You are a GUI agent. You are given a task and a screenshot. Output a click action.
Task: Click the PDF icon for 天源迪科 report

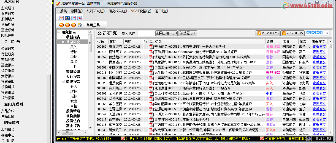pyautogui.click(x=151, y=114)
